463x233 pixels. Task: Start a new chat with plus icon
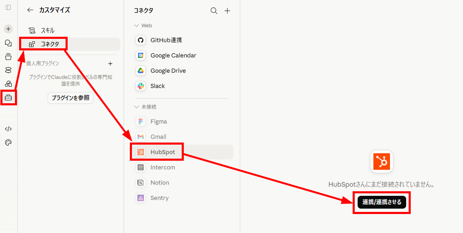click(x=8, y=29)
